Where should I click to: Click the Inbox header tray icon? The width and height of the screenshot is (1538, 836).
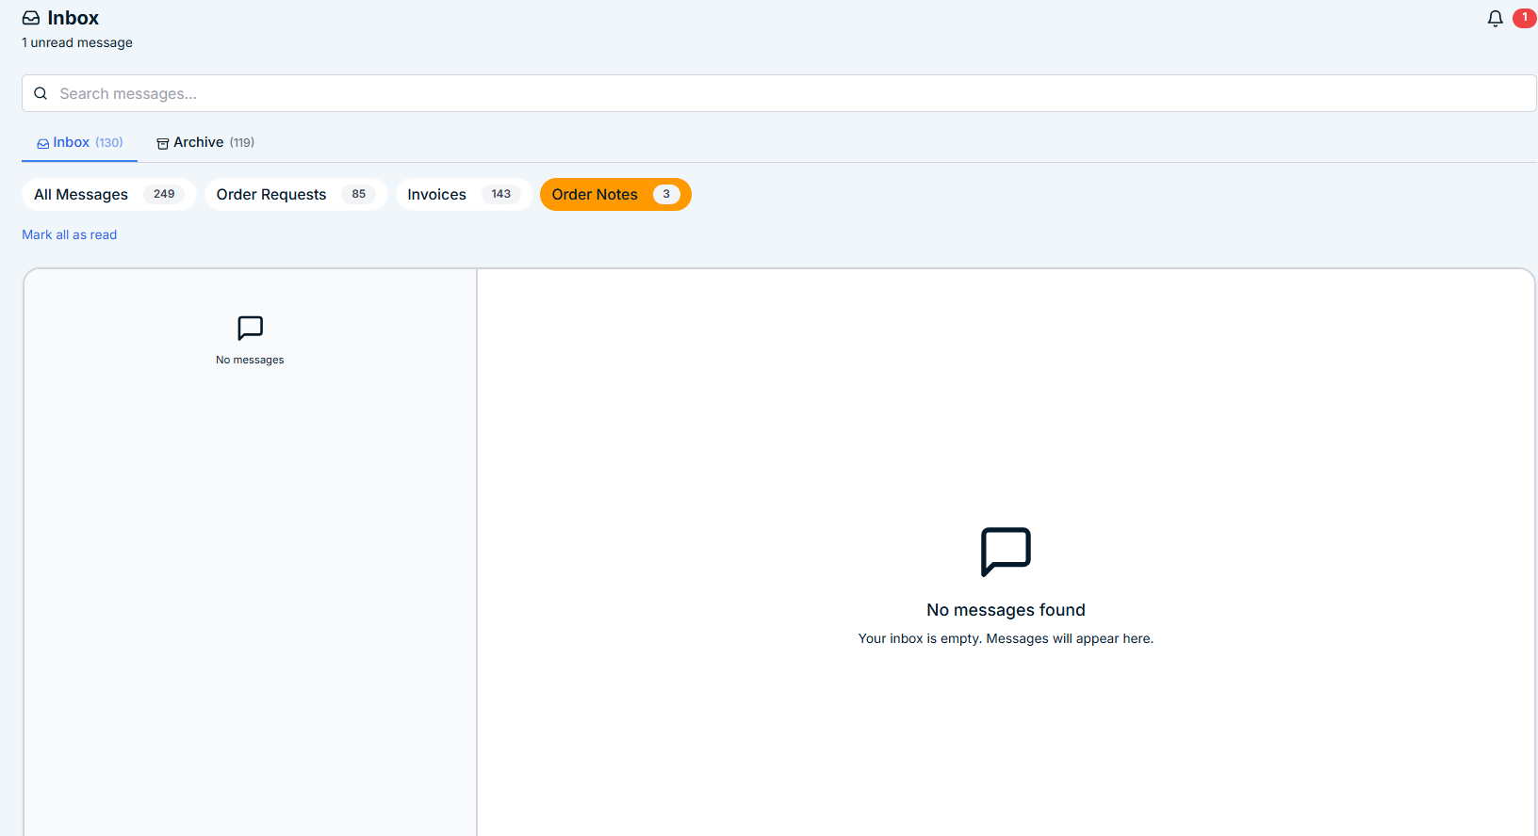[x=31, y=18]
